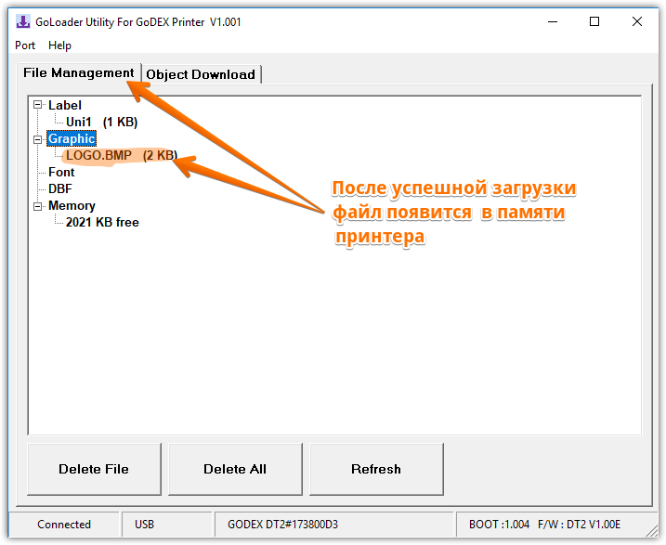Click the window resize grip in corner
This screenshot has width=666, height=545.
pyautogui.click(x=651, y=531)
